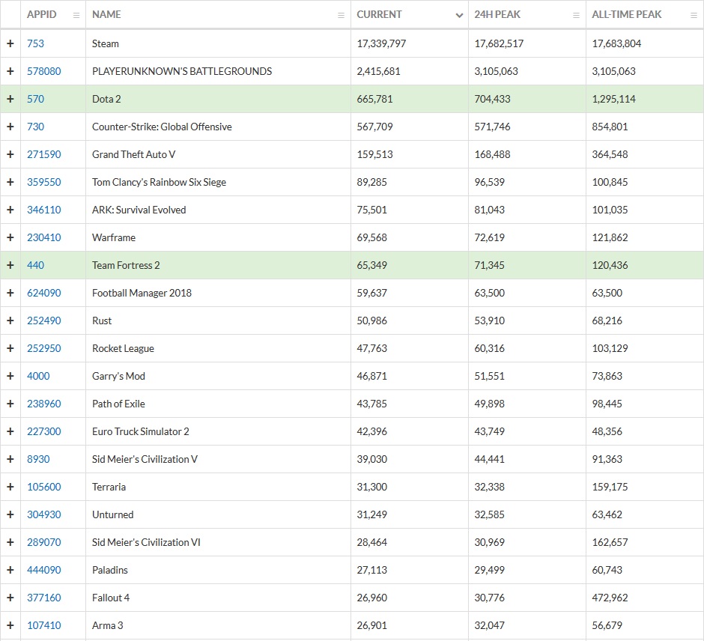Open app ID 440 link
The image size is (704, 641).
click(x=35, y=265)
